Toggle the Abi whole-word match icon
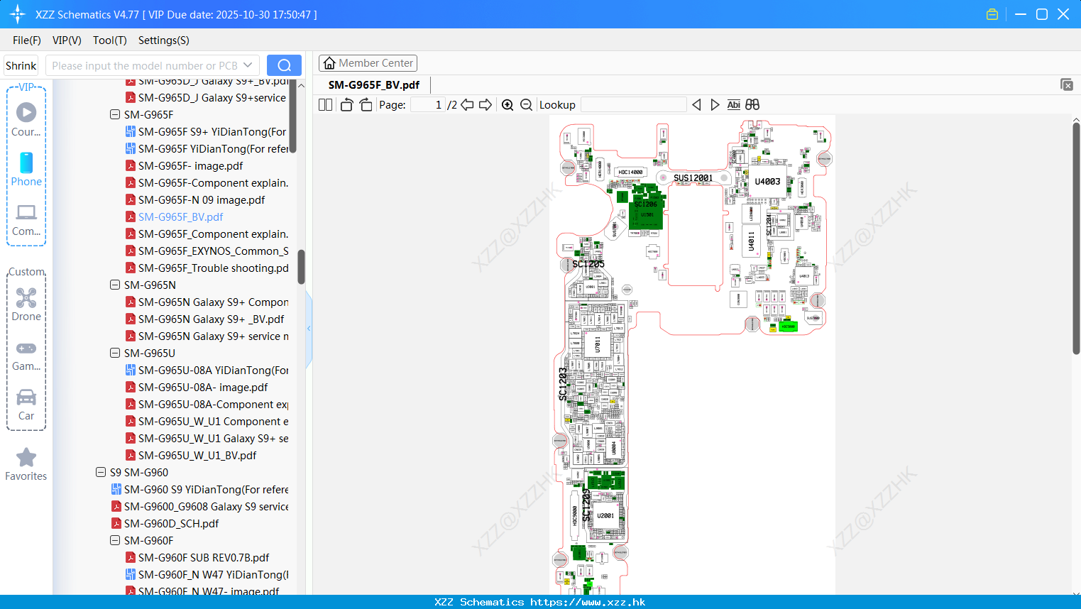 (x=733, y=105)
